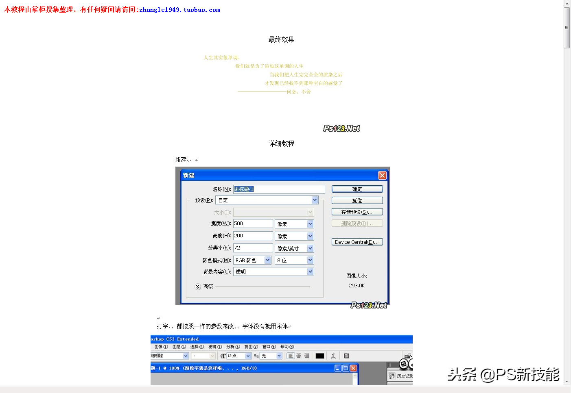The width and height of the screenshot is (571, 393).
Task: Click the Device Central(E)... button
Action: [357, 242]
